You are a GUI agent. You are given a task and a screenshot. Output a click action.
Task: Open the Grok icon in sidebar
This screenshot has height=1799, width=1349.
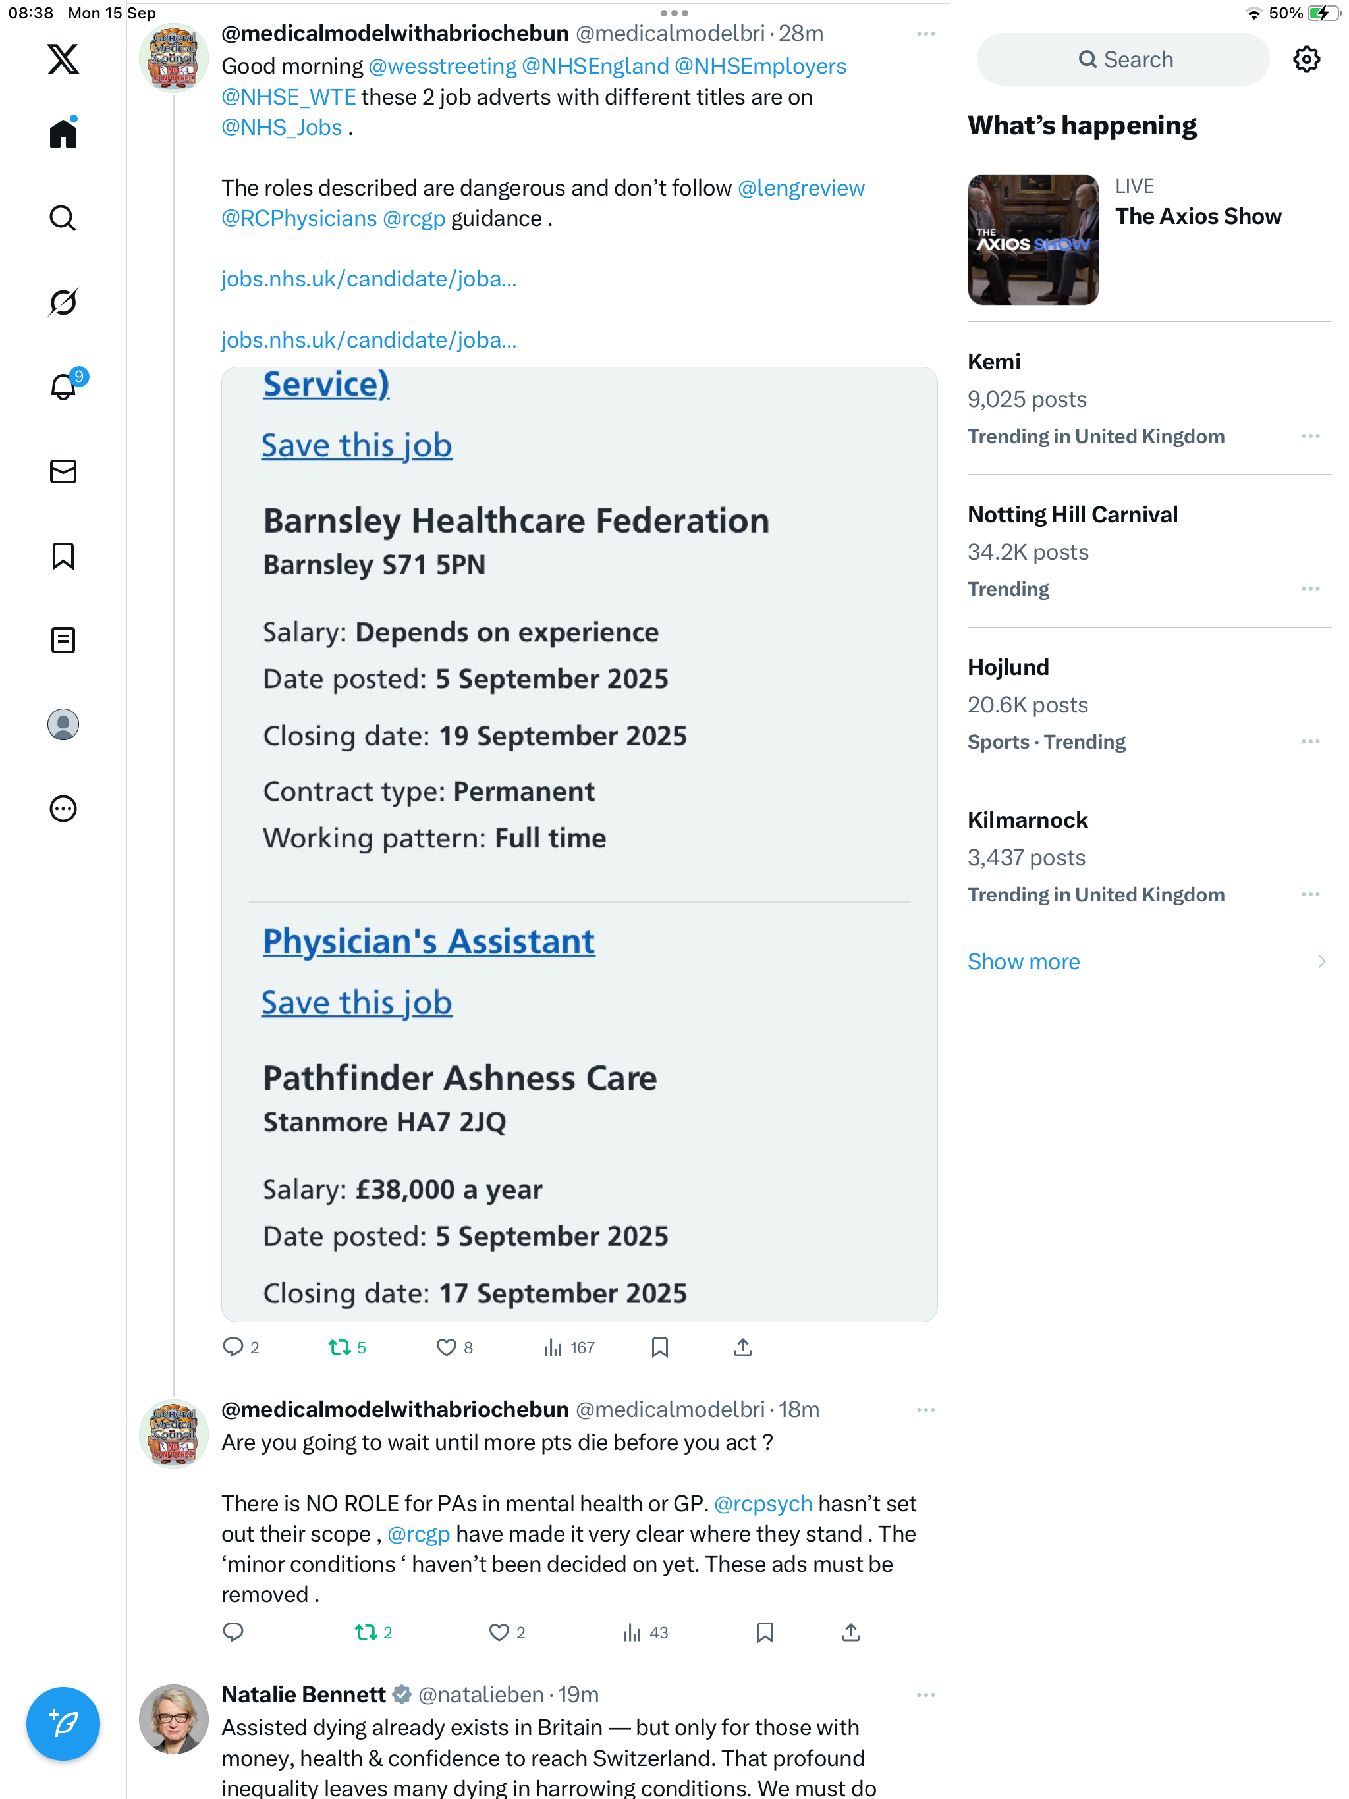[x=63, y=302]
